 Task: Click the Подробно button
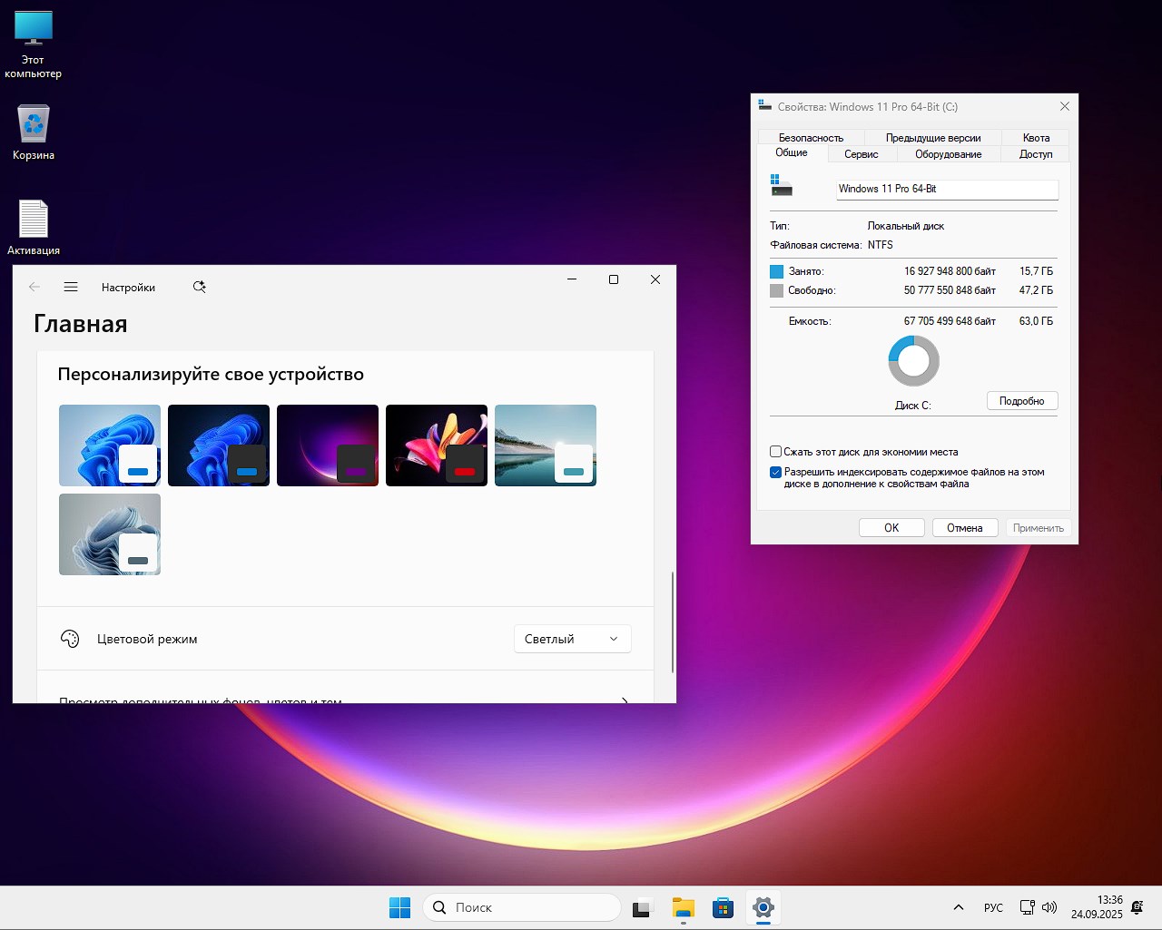pyautogui.click(x=1021, y=401)
